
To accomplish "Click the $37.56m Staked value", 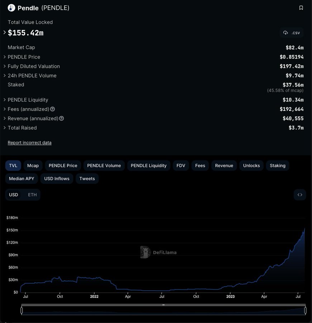I will coord(293,85).
